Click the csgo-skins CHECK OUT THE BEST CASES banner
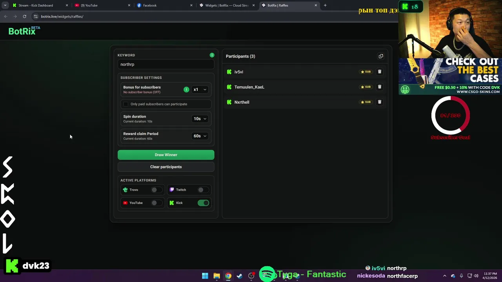Viewport: 502px width, 282px height. 450,76
